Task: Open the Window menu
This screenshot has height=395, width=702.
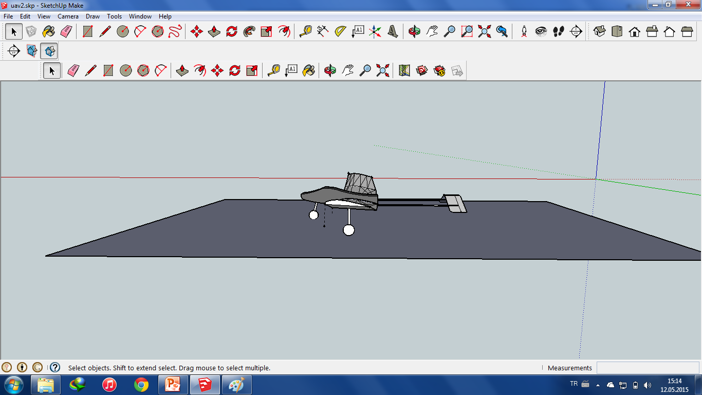Action: click(140, 16)
